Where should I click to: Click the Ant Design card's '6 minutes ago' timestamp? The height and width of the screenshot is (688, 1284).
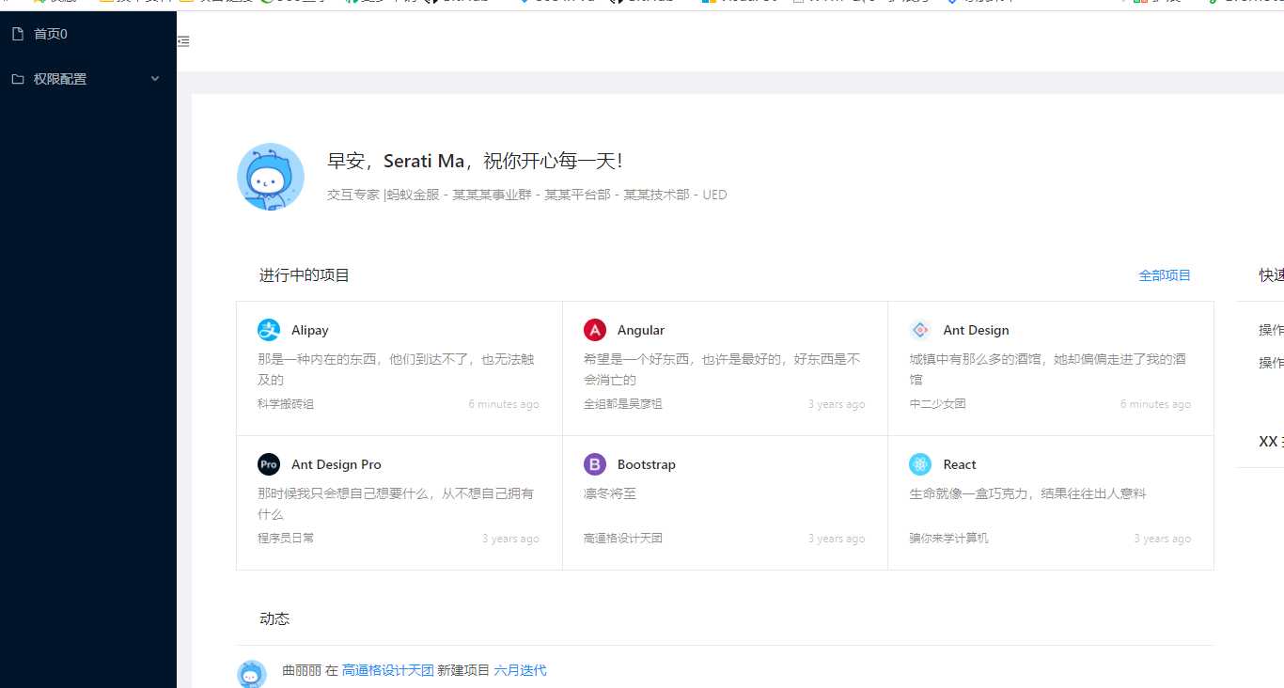coord(1155,404)
